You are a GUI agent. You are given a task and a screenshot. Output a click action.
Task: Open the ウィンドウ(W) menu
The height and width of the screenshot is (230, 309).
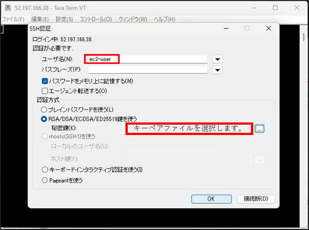tap(133, 19)
